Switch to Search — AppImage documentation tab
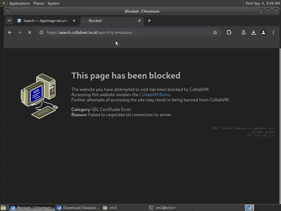 point(46,21)
